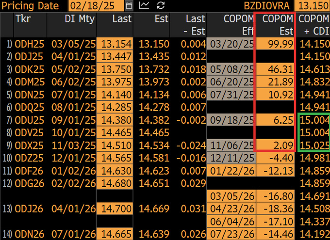Edit Last price 14.700 for ODJ26
330x240 pixels.
115,208
